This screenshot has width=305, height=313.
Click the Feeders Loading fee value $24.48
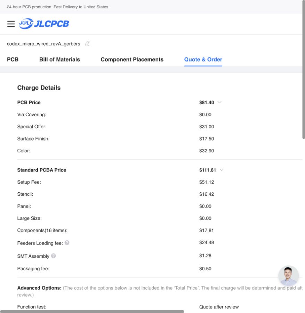point(207,242)
